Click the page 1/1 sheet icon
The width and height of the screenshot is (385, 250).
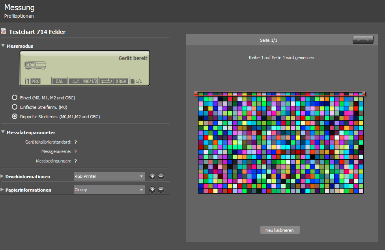click(138, 81)
